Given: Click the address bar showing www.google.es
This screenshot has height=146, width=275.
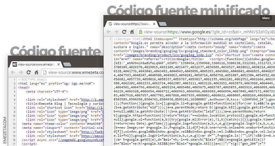Looking at the screenshot, I should [206, 32].
